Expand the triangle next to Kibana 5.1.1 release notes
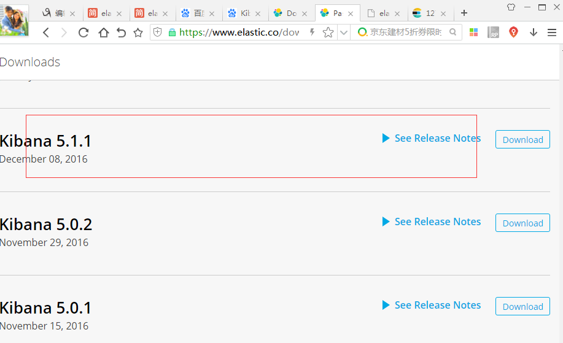 tap(386, 138)
